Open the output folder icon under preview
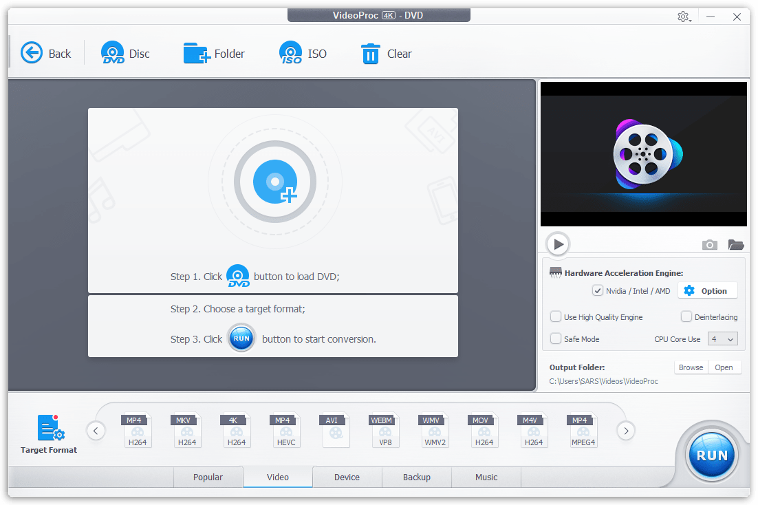Image resolution: width=758 pixels, height=505 pixels. [736, 245]
